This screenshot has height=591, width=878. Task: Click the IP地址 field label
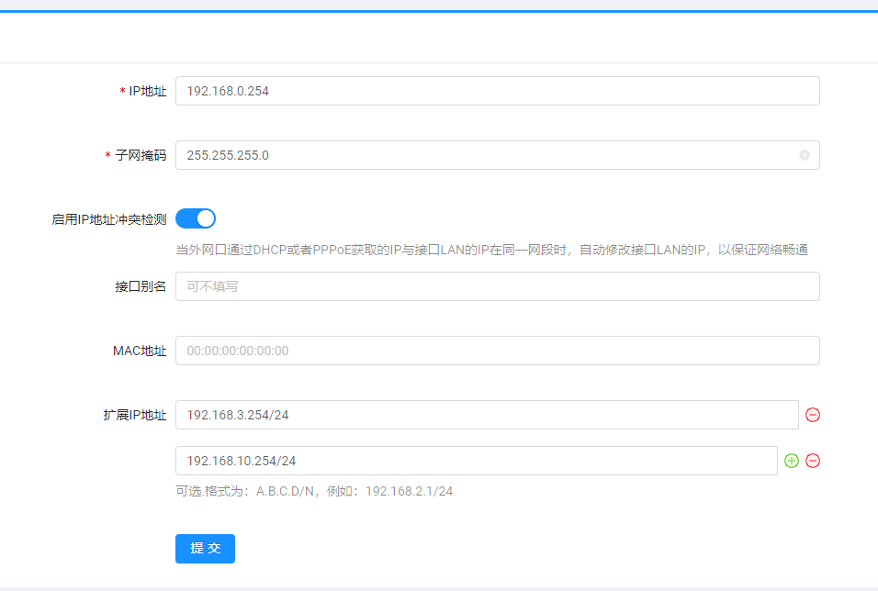[x=147, y=91]
